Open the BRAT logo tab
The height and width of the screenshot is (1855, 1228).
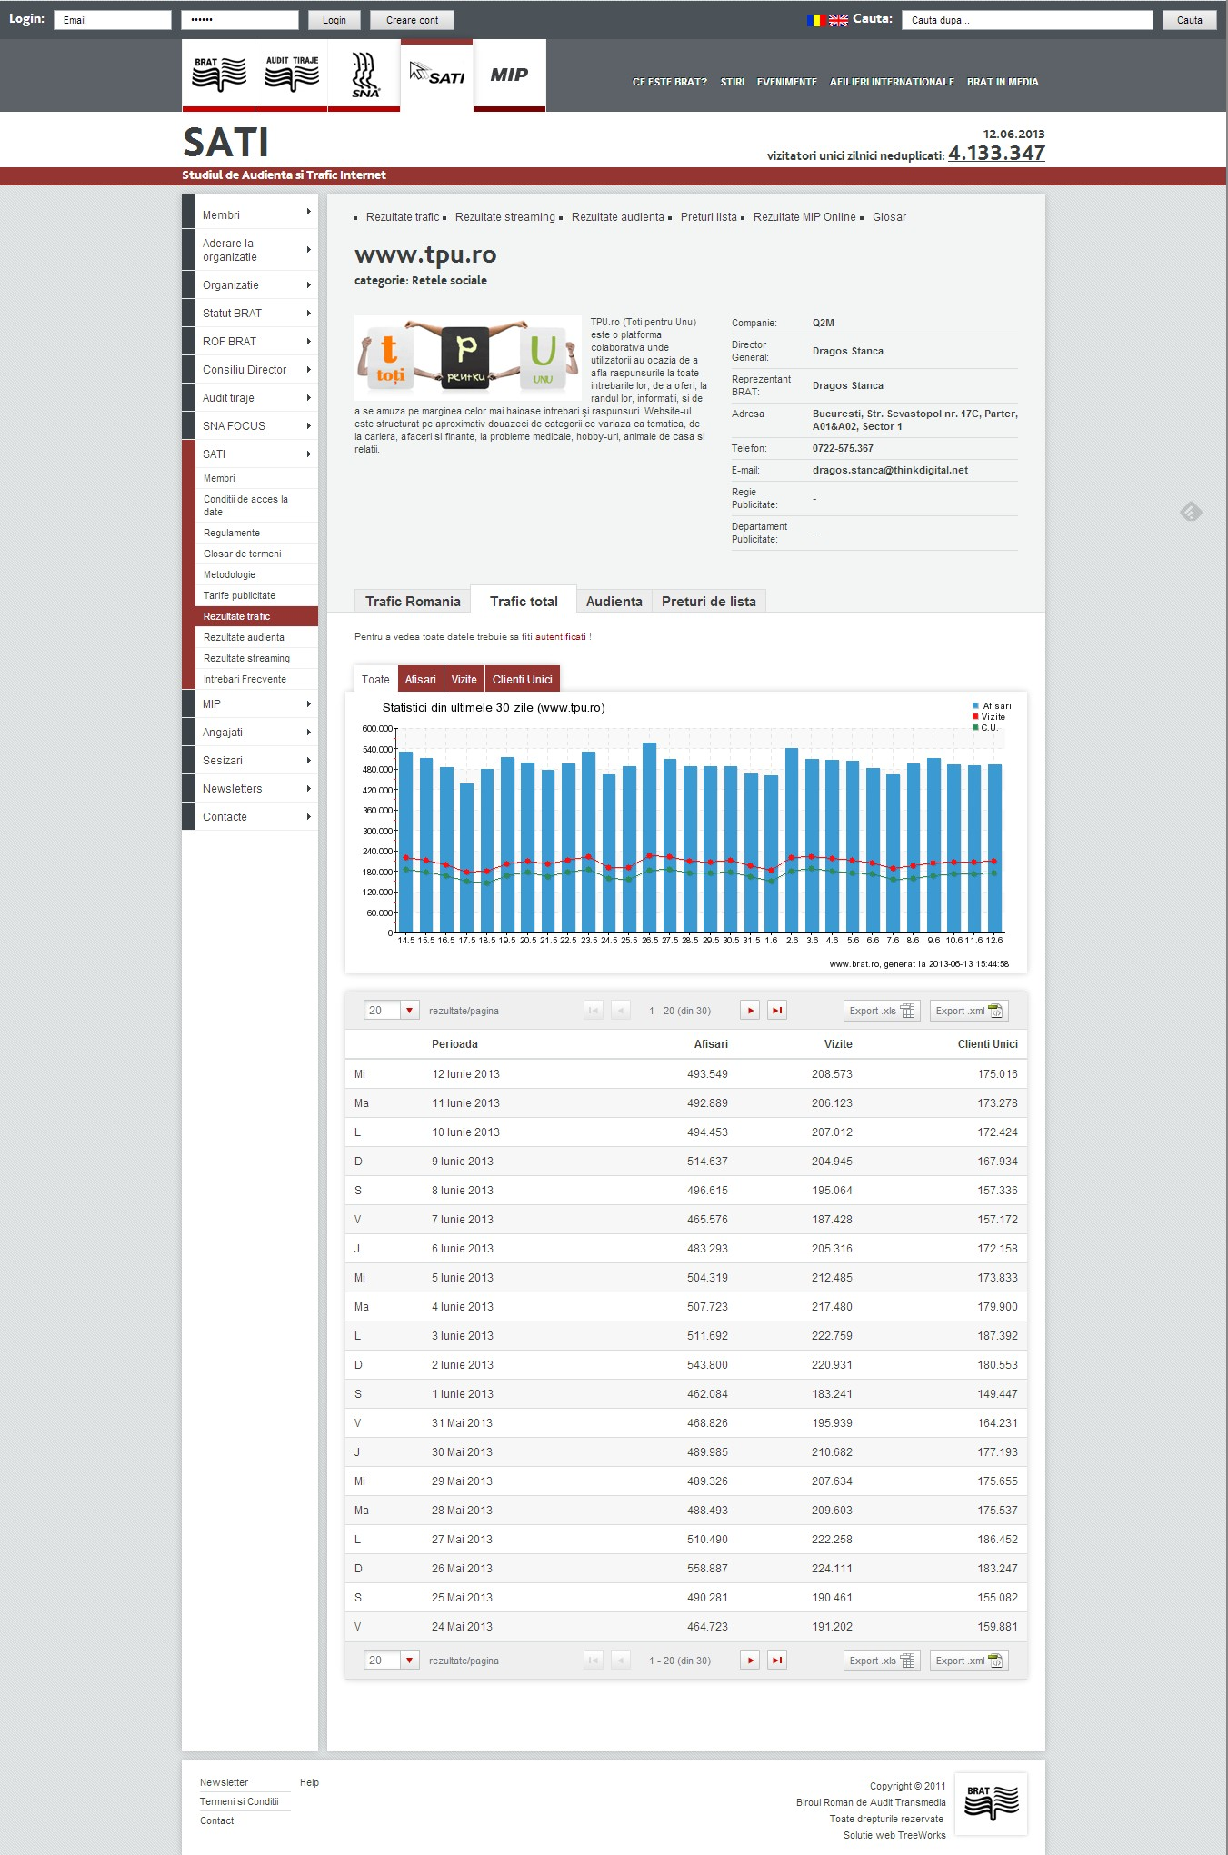pos(218,75)
